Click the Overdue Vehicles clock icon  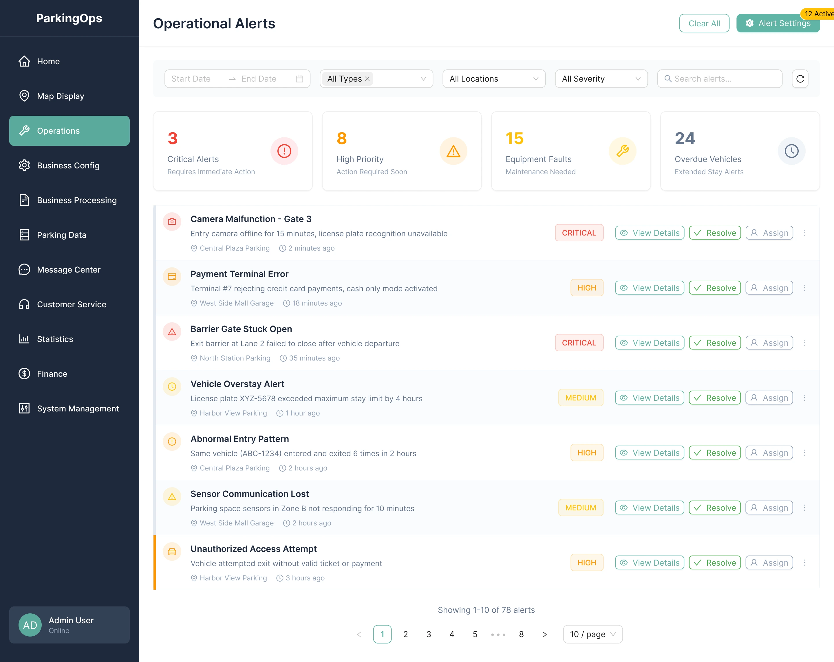791,151
